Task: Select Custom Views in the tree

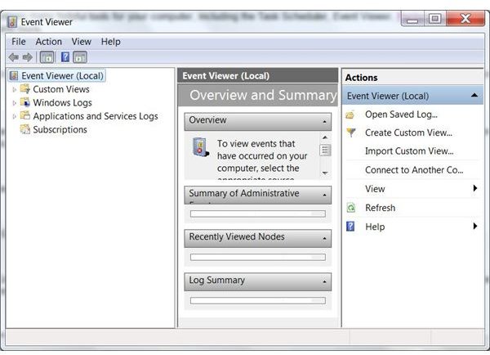Action: 61,89
